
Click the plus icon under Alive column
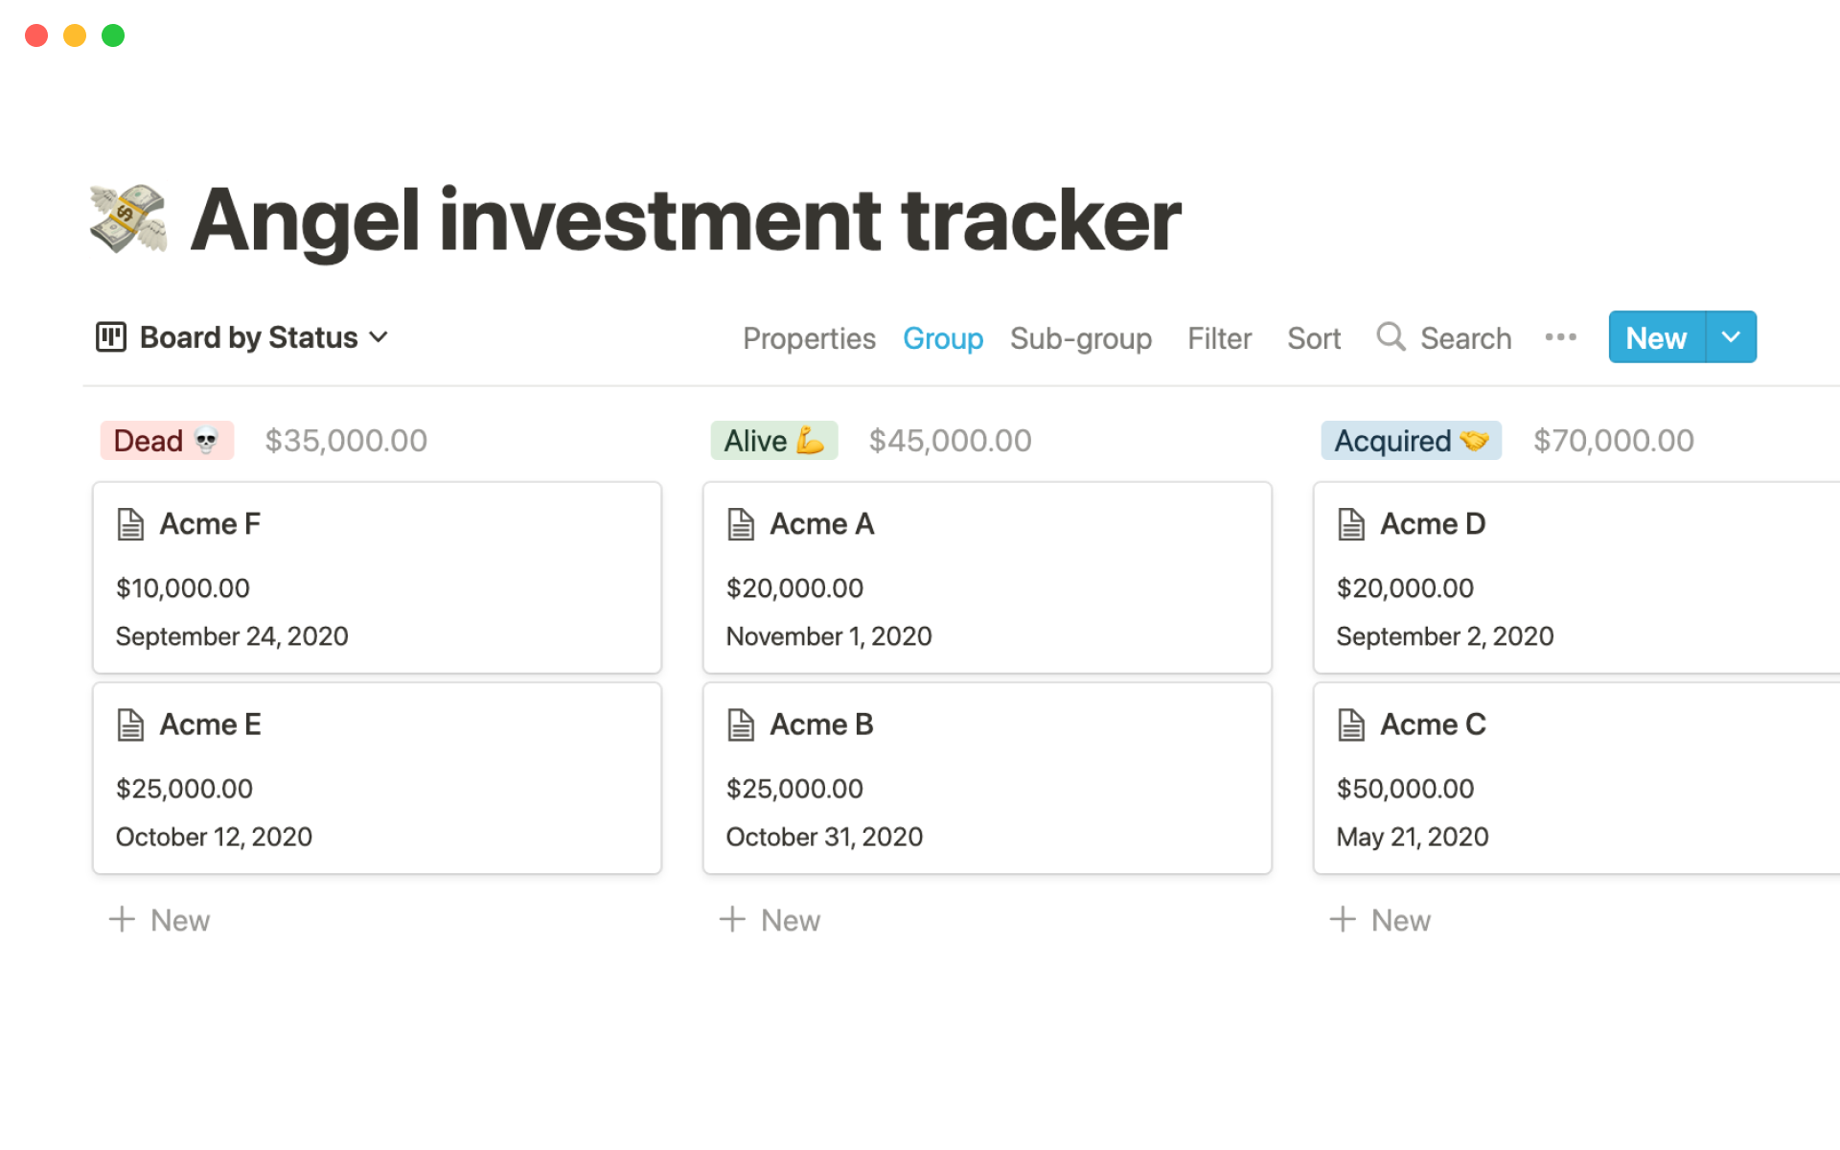coord(732,920)
